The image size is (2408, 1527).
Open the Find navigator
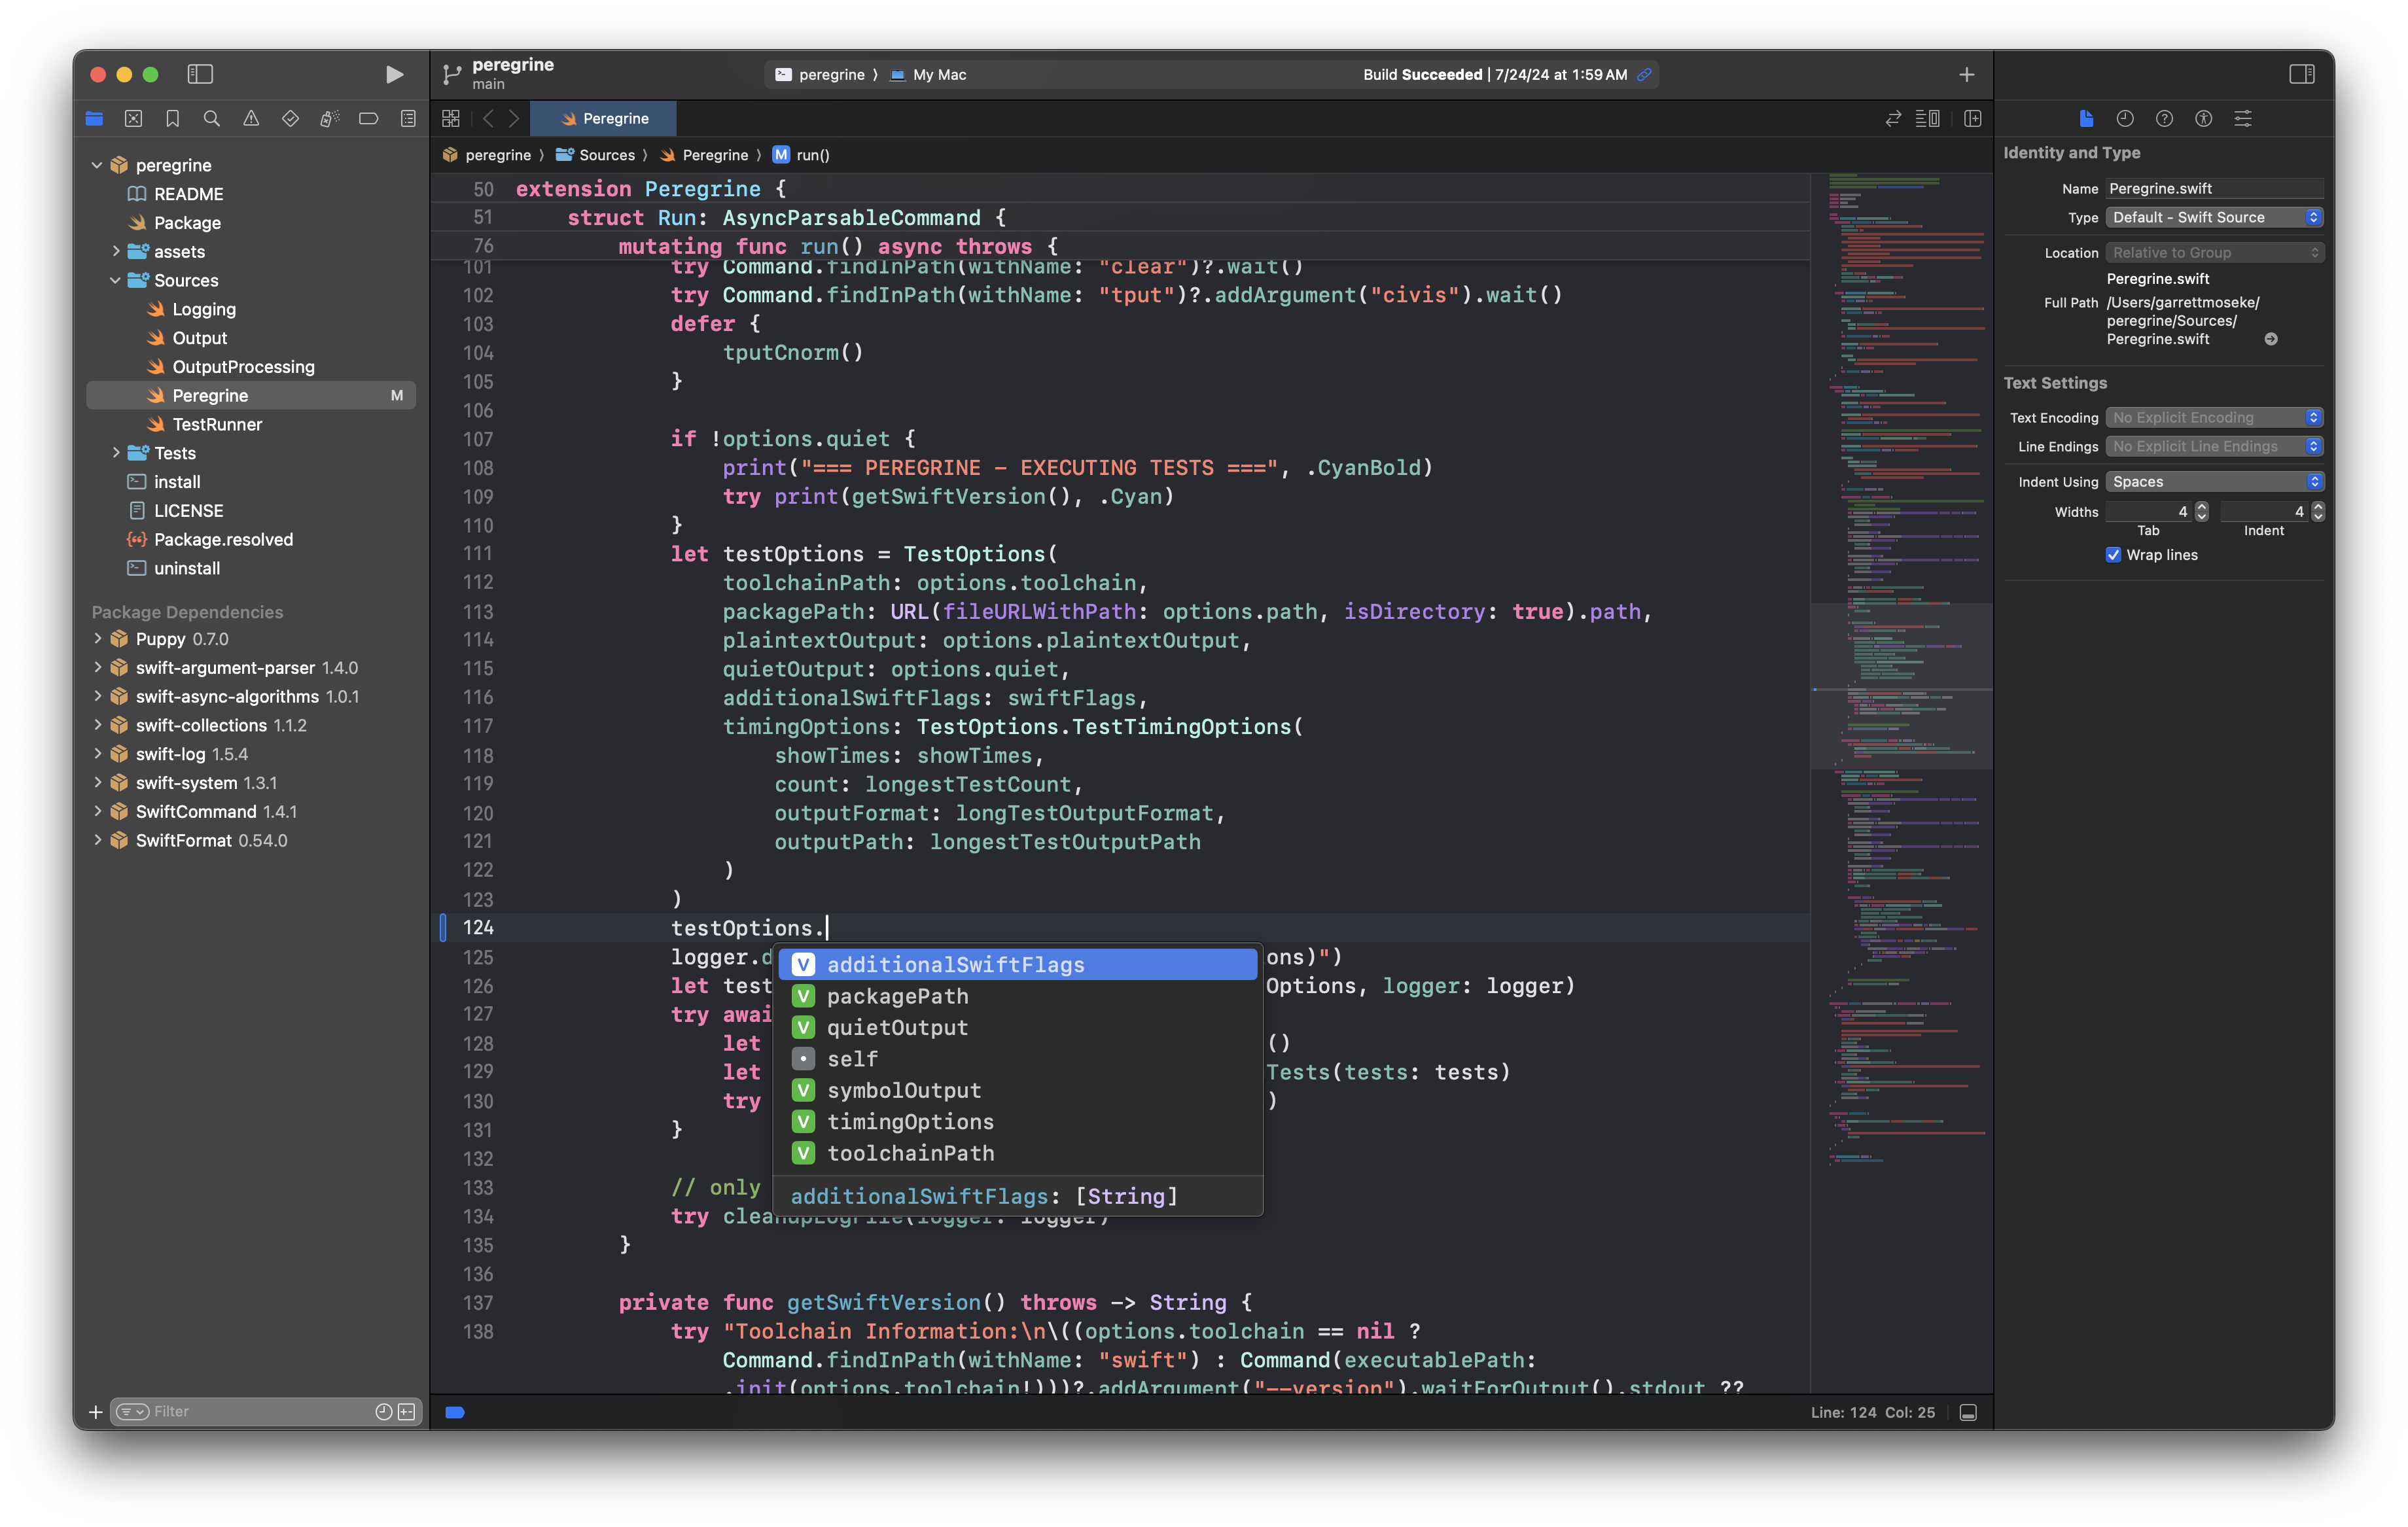click(211, 118)
